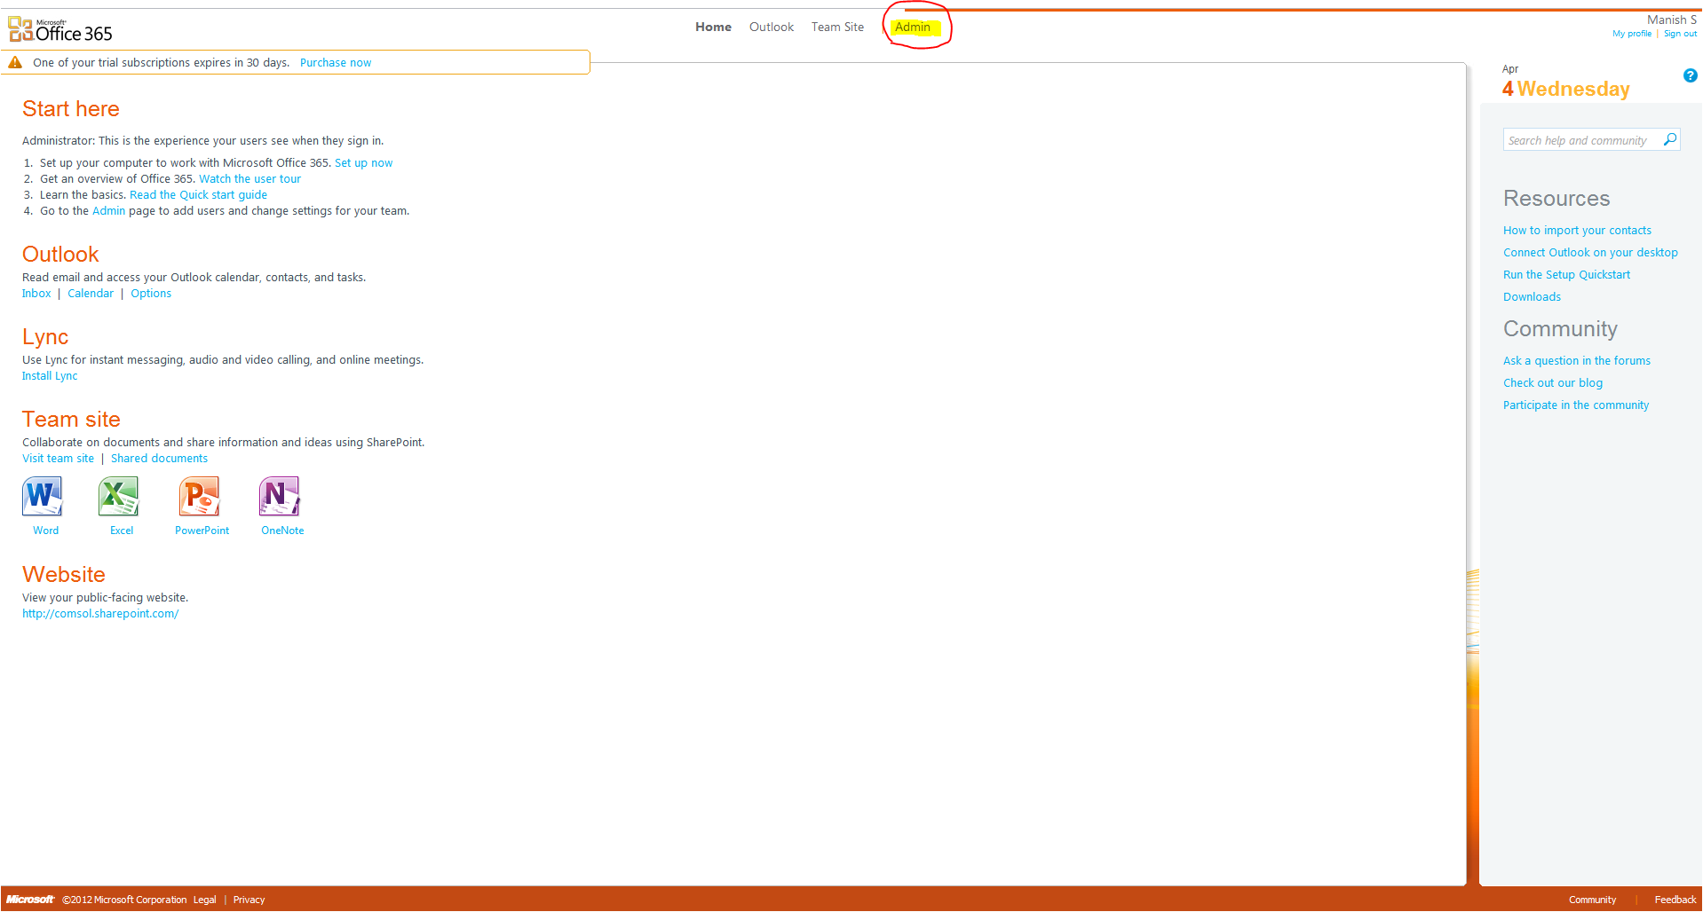Launch Excel from its icon
This screenshot has width=1703, height=912.
coord(119,496)
